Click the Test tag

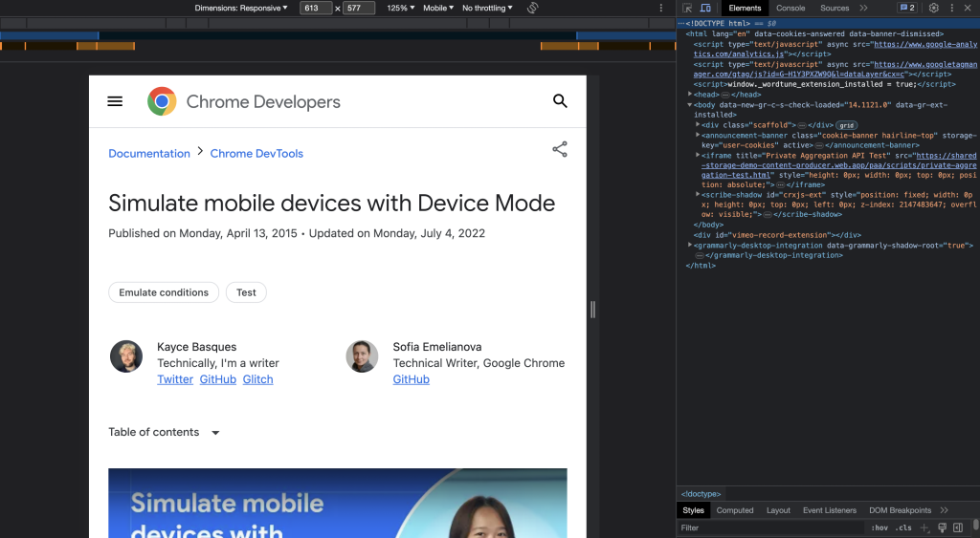tap(246, 292)
